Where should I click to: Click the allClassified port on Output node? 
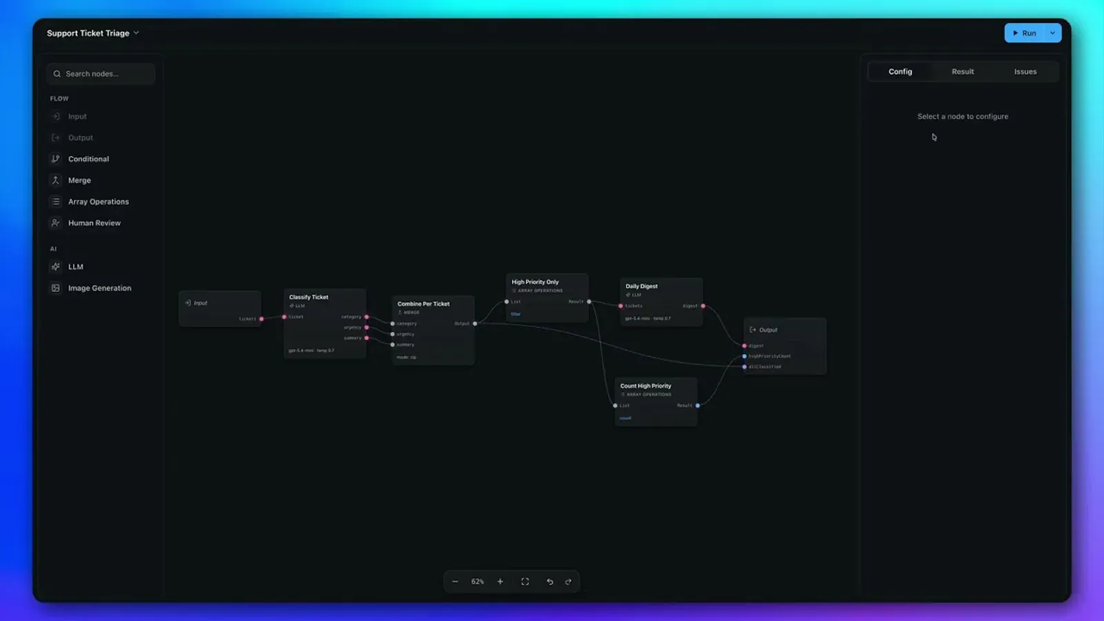pyautogui.click(x=745, y=367)
